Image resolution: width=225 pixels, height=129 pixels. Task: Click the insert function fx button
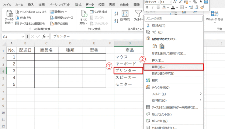click(44, 37)
